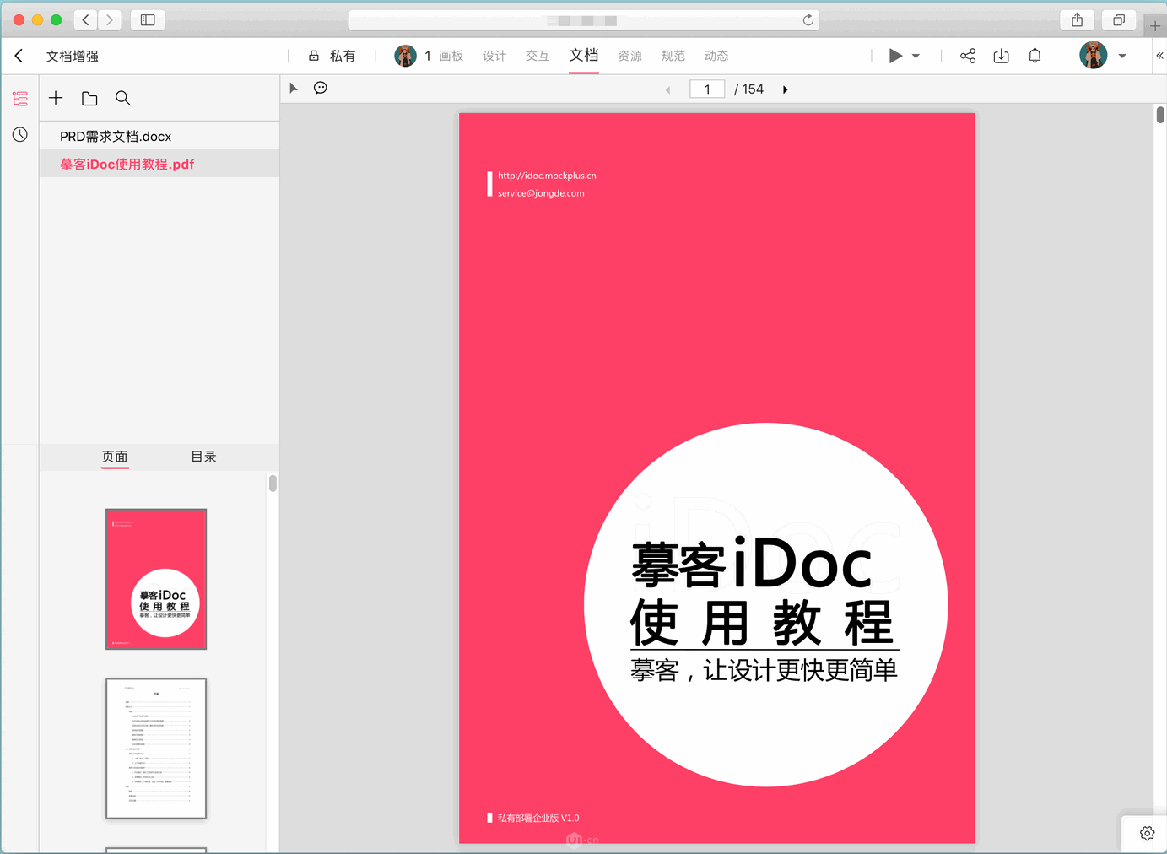Search documents with the magnifier icon

pos(123,99)
